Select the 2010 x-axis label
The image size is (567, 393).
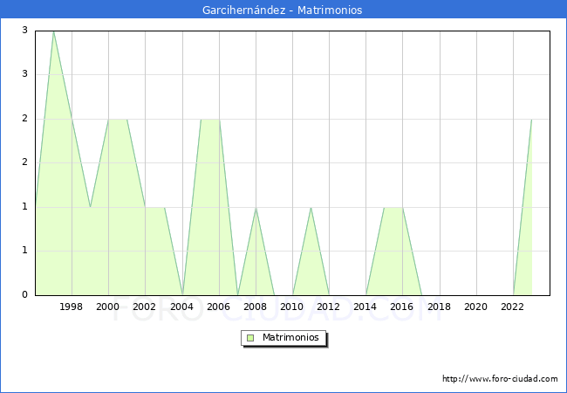pos(292,307)
